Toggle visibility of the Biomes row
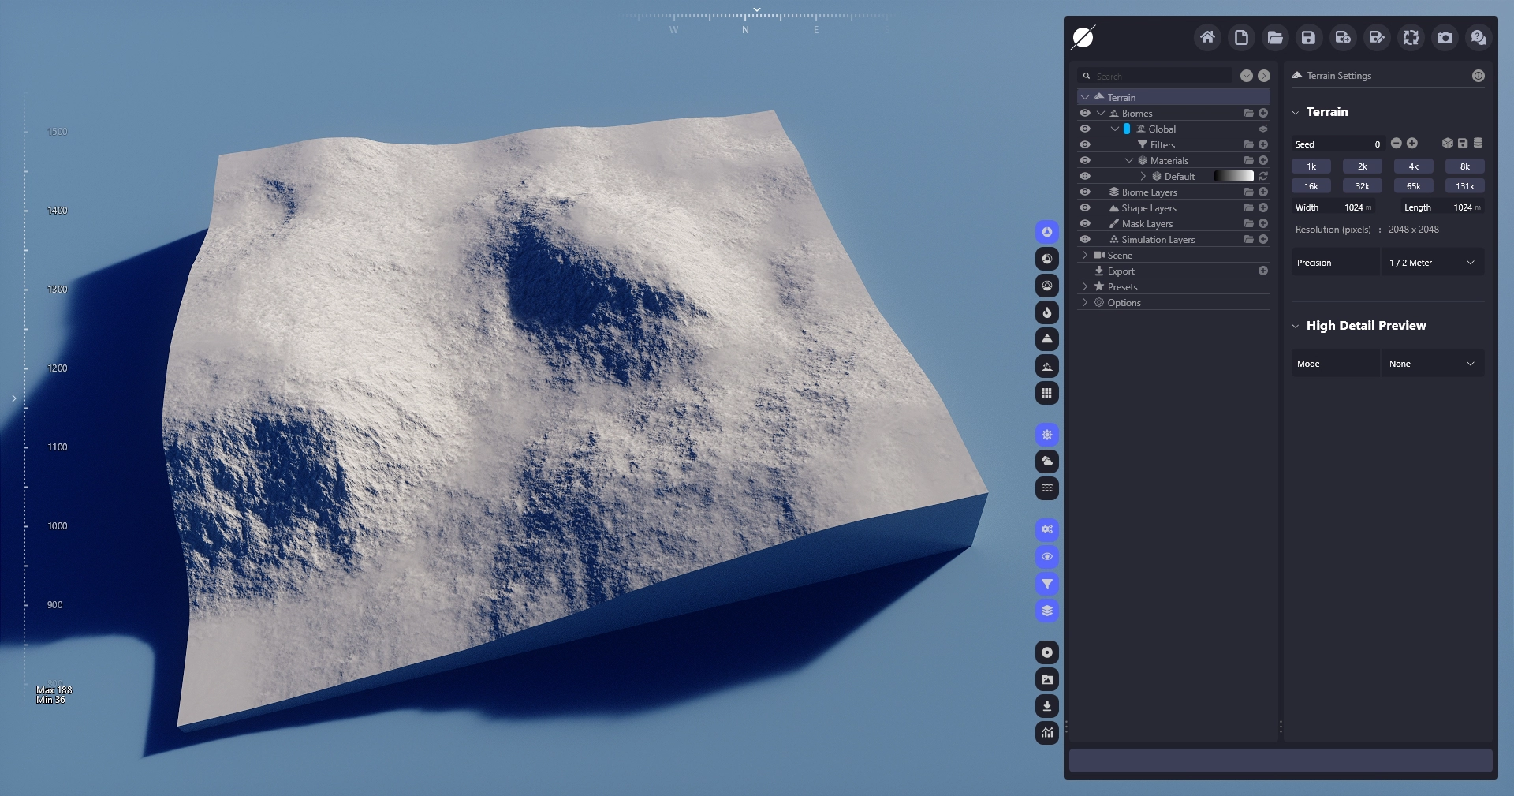The height and width of the screenshot is (796, 1514). tap(1085, 113)
